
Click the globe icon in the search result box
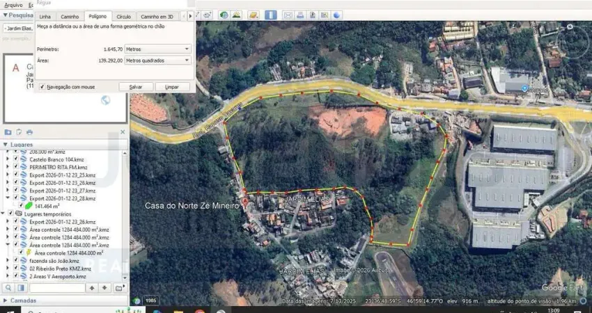click(106, 100)
